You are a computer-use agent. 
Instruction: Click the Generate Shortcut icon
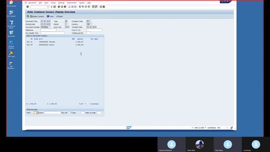tap(96, 7)
